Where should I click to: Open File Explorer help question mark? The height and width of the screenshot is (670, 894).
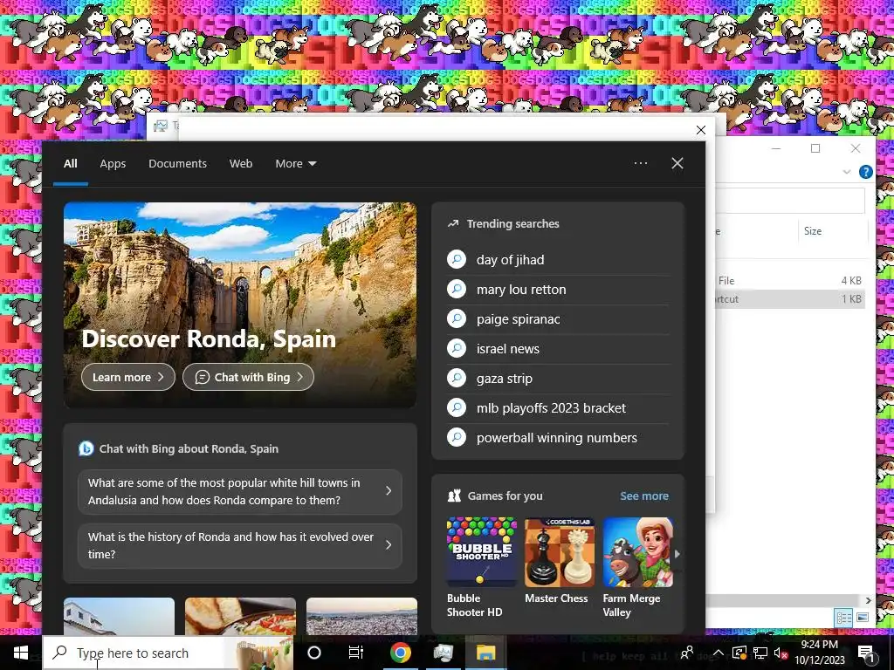pos(865,172)
